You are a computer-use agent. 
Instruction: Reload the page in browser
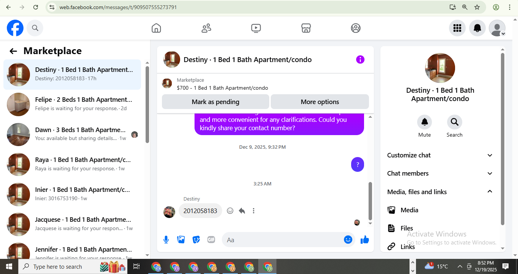pyautogui.click(x=36, y=7)
